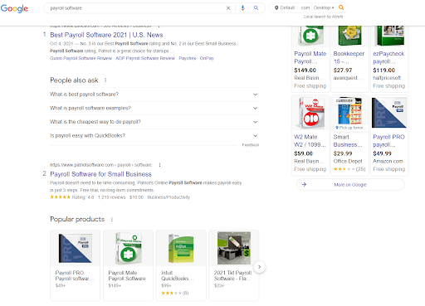Open Payroll PRO Payroll software product title
This screenshot has width=425, height=306.
pos(75,275)
